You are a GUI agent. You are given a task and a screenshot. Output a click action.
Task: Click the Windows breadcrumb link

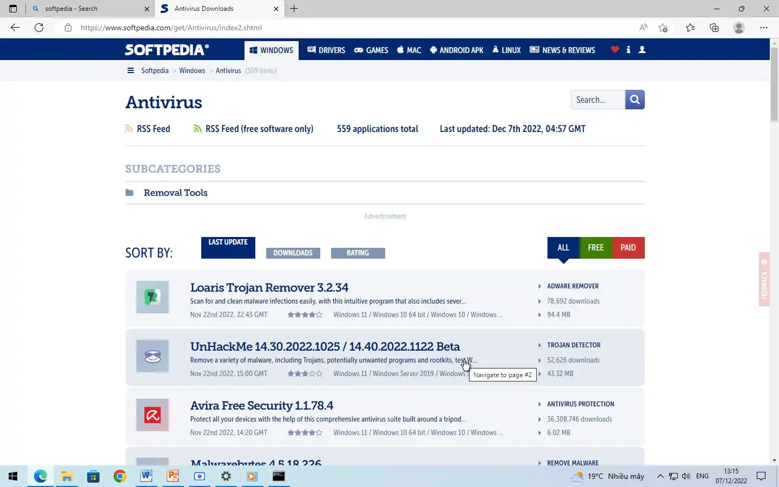[192, 70]
